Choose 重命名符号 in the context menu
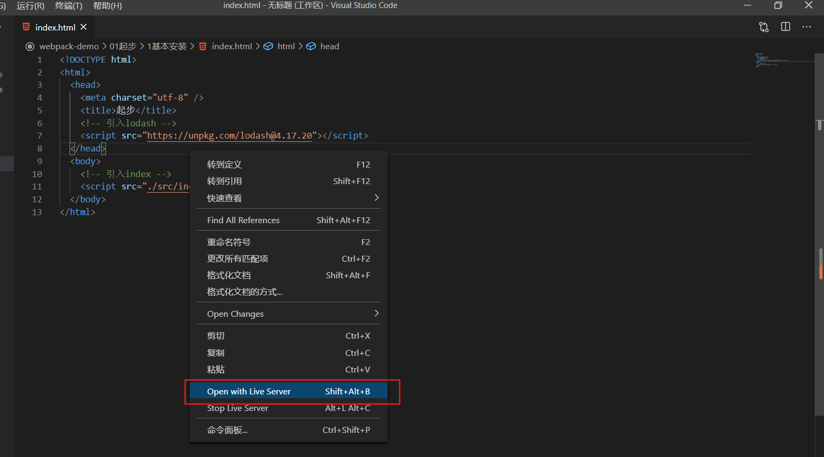 289,242
